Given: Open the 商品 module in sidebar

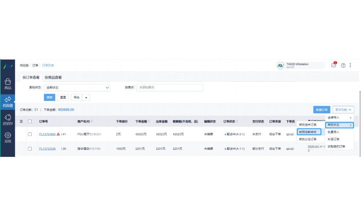Looking at the screenshot, I should [7, 84].
